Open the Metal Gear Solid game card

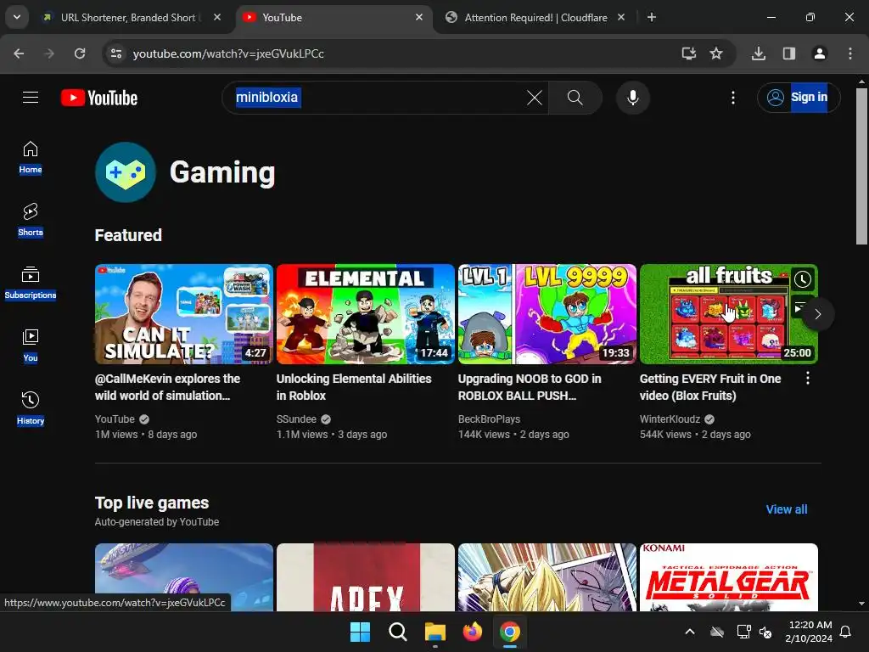(x=729, y=577)
